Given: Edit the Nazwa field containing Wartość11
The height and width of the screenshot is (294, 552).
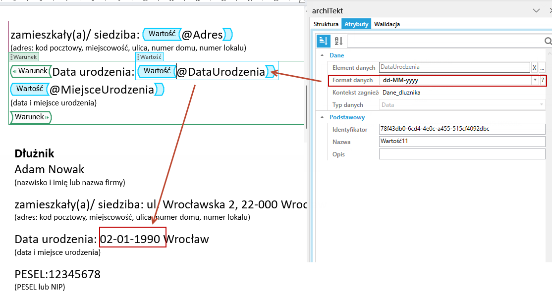Looking at the screenshot, I should click(x=462, y=142).
